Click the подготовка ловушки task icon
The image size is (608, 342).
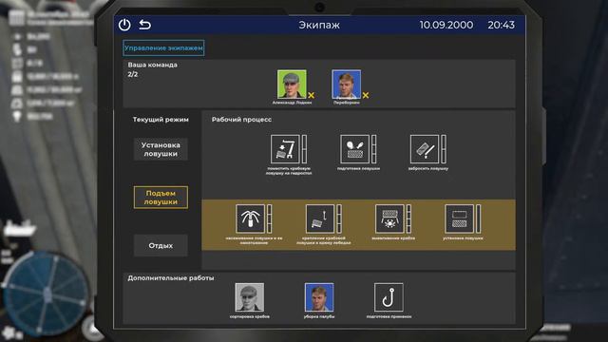click(354, 149)
